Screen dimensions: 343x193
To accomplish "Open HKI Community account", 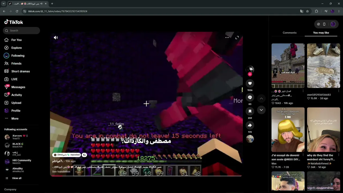I will click(21, 162).
